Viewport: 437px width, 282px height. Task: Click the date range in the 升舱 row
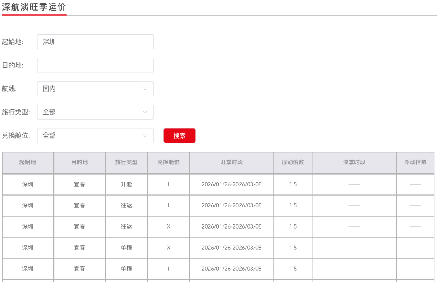pyautogui.click(x=231, y=184)
